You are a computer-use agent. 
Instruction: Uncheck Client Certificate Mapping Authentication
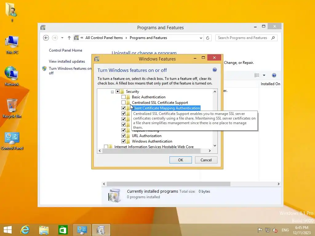point(124,108)
